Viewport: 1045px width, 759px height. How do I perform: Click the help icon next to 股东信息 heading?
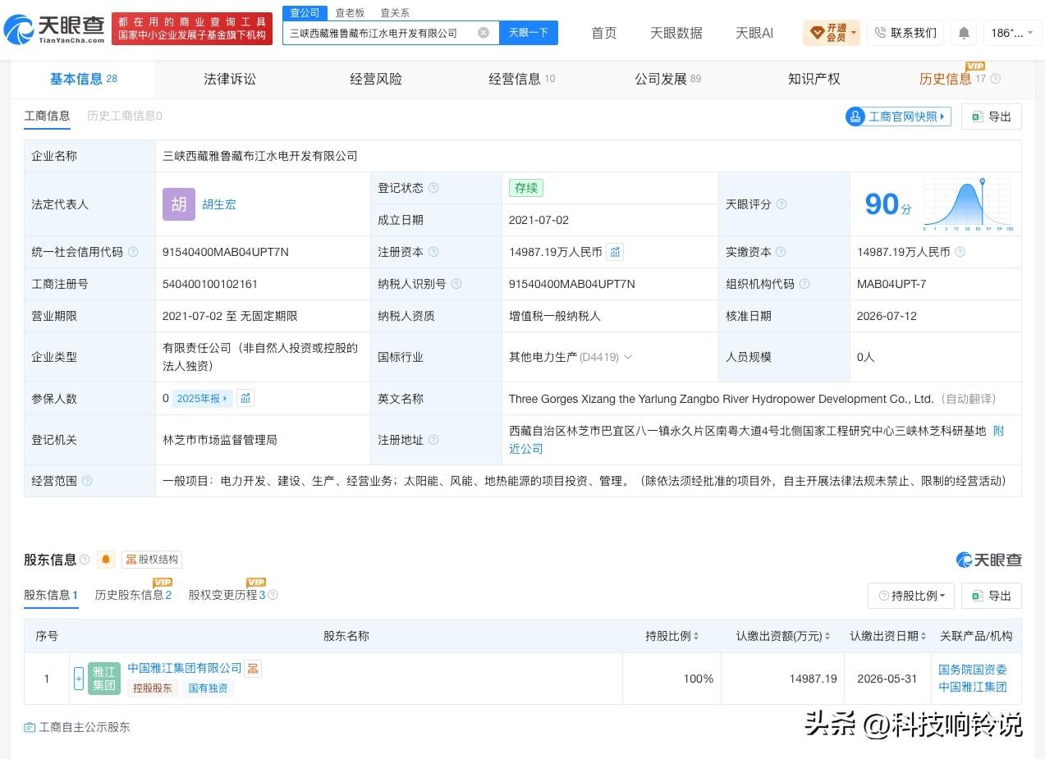pos(85,560)
